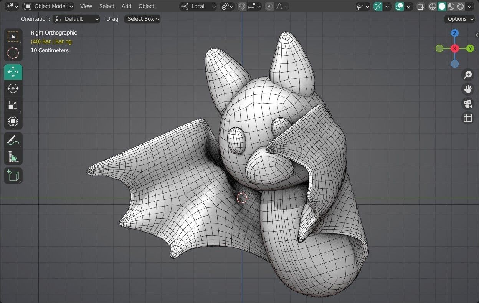Open the Object menu
Image resolution: width=479 pixels, height=303 pixels.
pyautogui.click(x=146, y=6)
